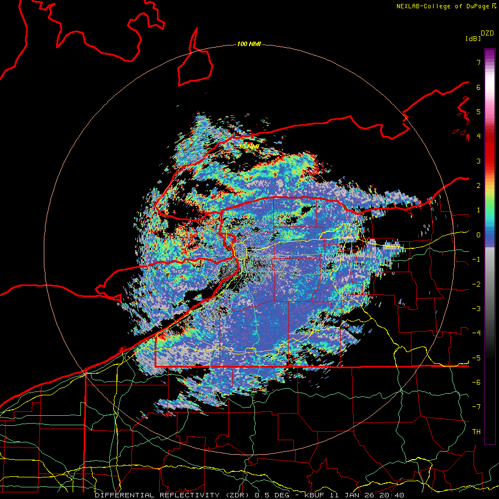Click the -5 value on the color scale
The height and width of the screenshot is (499, 499).
click(x=476, y=358)
